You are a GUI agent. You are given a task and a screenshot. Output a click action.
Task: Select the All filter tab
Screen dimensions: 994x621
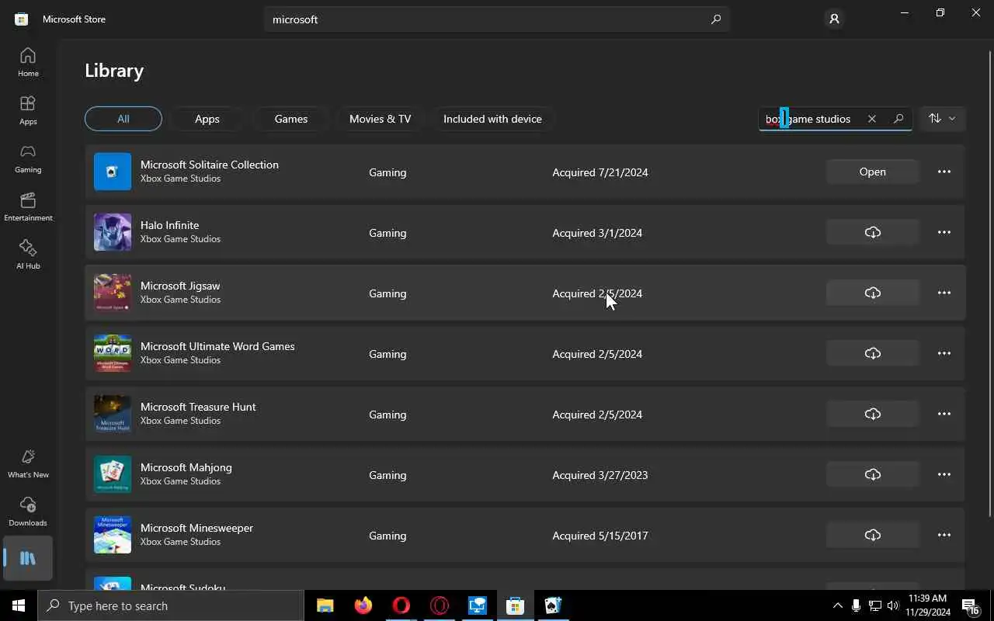pos(123,119)
